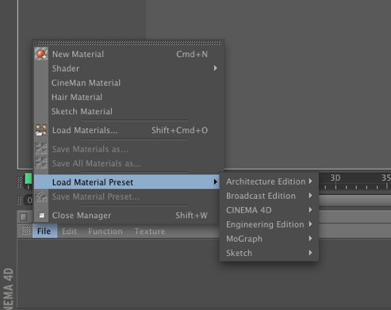Click the Save Material Preset icon
The image size is (391, 310).
pyautogui.click(x=41, y=197)
